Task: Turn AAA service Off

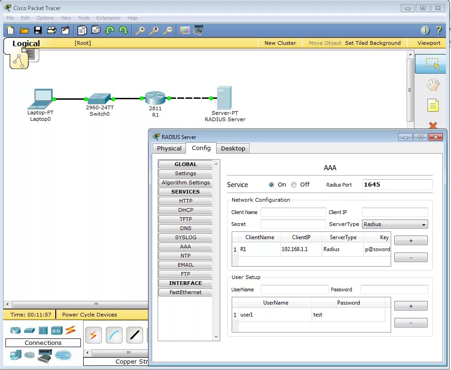Action: pyautogui.click(x=294, y=185)
